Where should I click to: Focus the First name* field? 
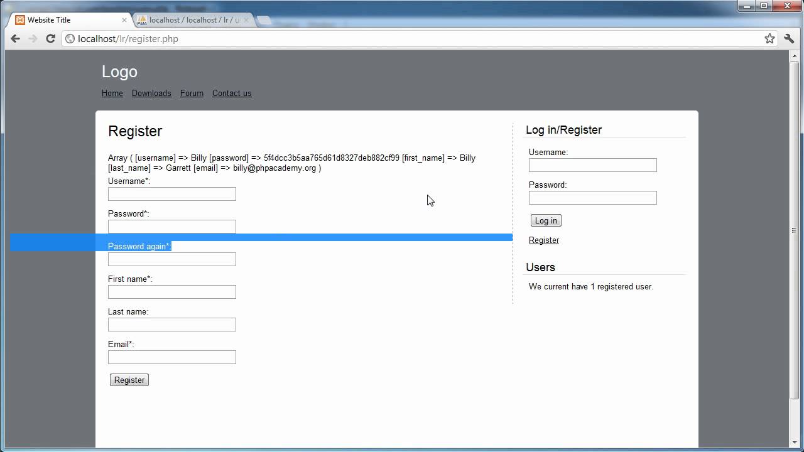tap(172, 292)
